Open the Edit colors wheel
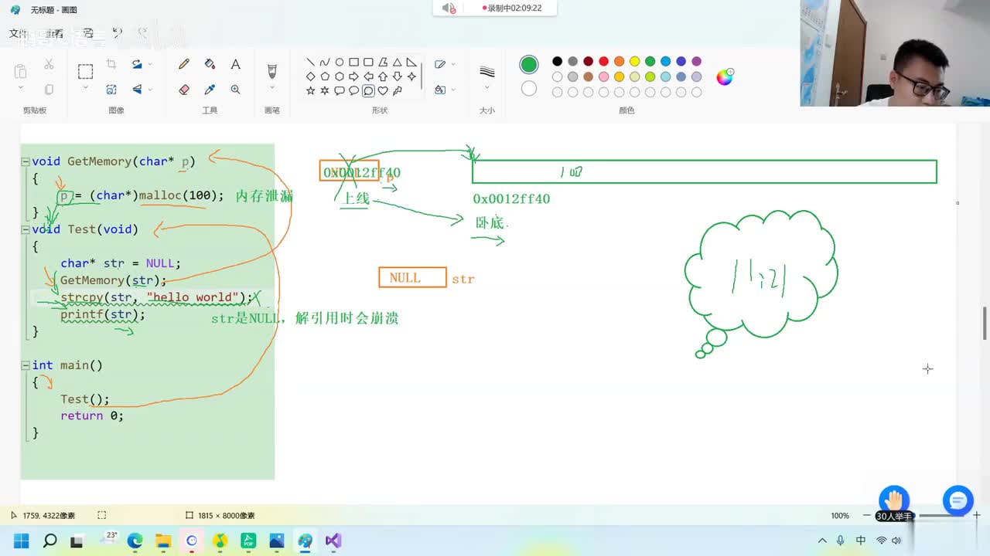This screenshot has height=556, width=990. [724, 76]
